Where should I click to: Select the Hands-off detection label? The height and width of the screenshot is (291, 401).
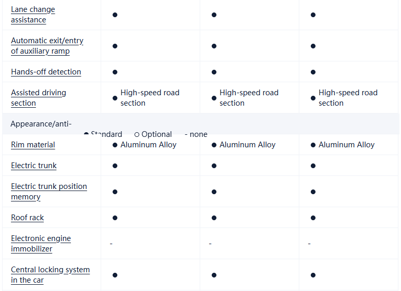coord(46,72)
